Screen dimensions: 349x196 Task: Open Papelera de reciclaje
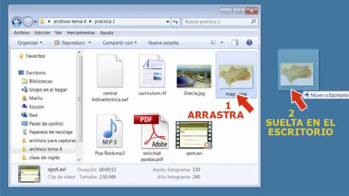click(x=47, y=132)
